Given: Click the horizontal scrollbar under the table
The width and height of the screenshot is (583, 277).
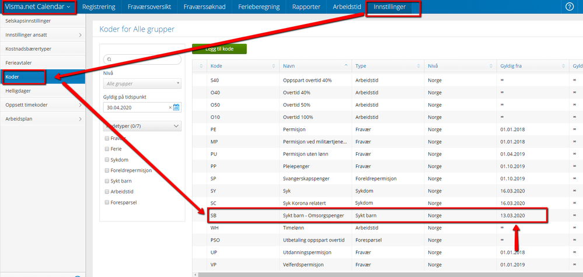Looking at the screenshot, I should coord(379,274).
